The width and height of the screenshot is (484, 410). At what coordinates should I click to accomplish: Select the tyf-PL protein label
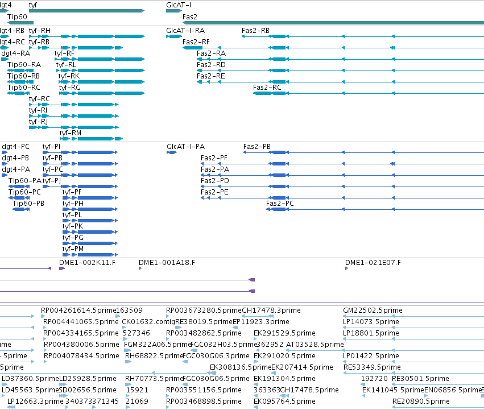click(72, 215)
